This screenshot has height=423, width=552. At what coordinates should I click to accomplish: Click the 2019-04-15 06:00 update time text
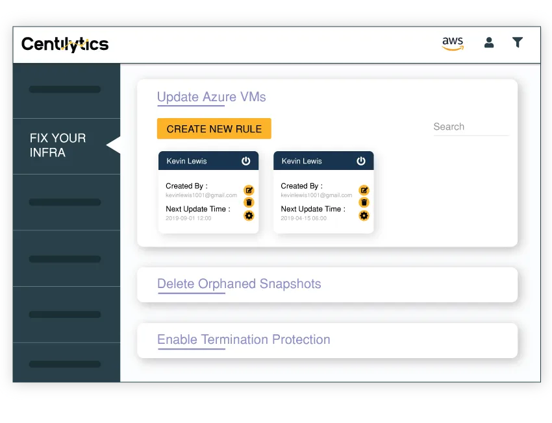303,219
